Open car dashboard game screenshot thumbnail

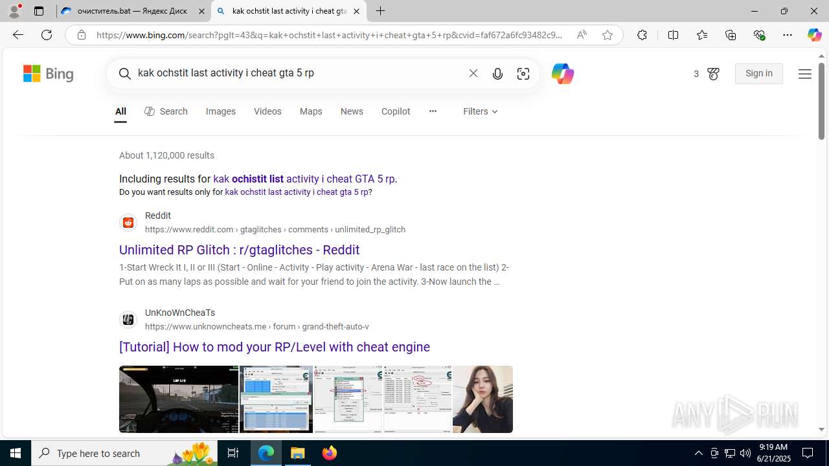[x=179, y=399]
